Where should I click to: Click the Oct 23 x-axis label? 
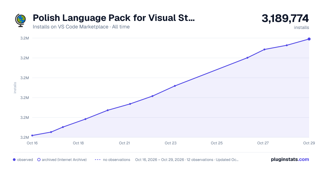click(171, 143)
